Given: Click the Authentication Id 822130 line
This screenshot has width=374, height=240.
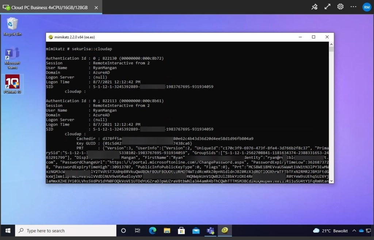Looking at the screenshot, I should [105, 58].
